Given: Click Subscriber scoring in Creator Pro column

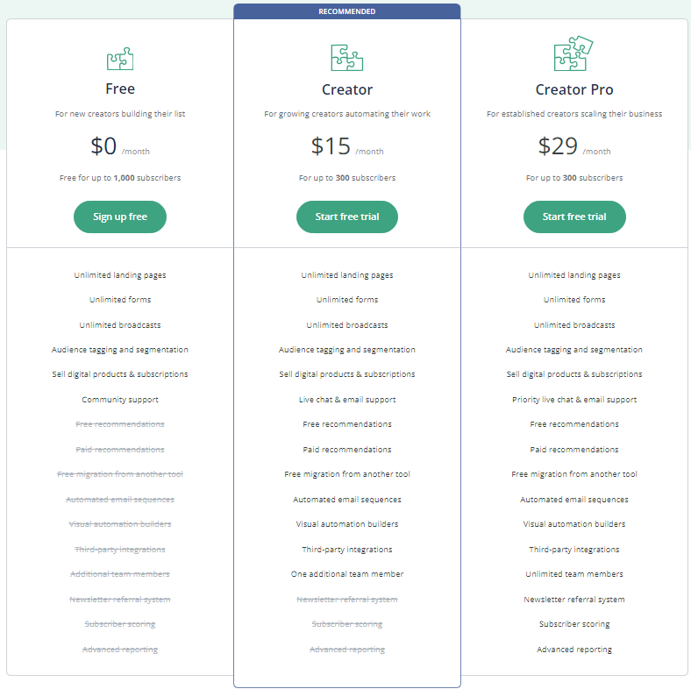Looking at the screenshot, I should [x=574, y=624].
